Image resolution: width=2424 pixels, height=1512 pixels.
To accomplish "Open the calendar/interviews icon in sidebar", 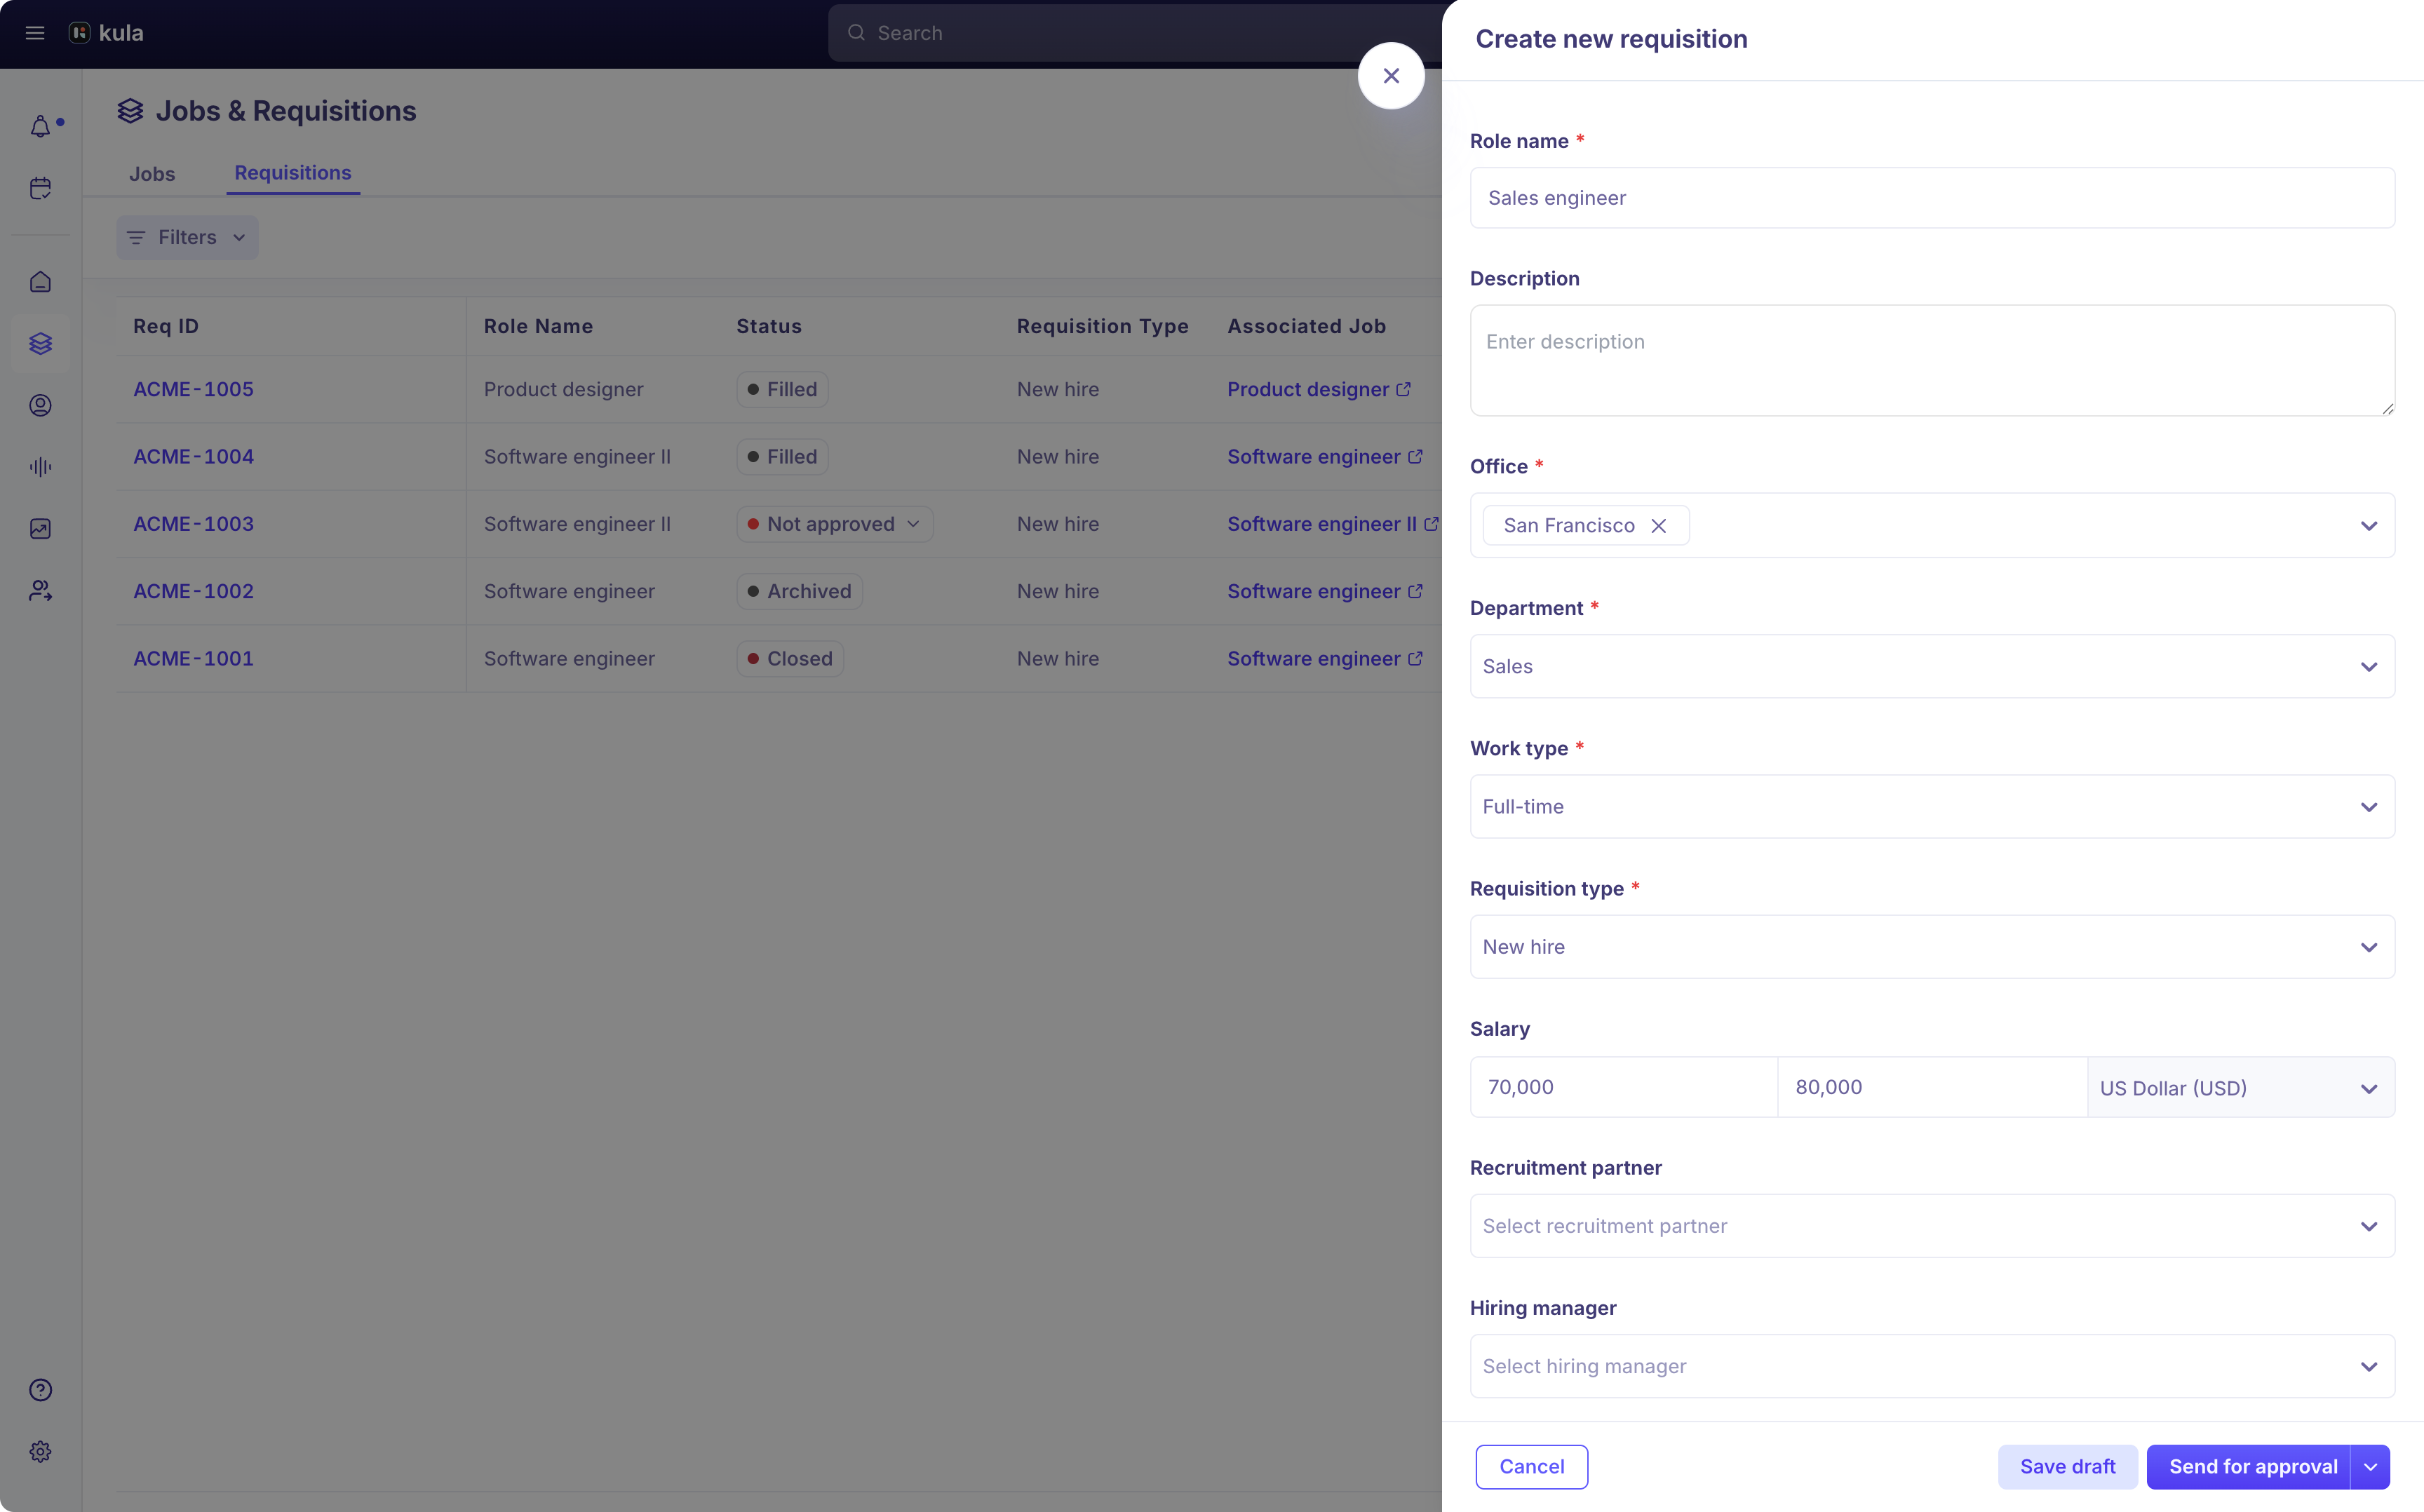I will [x=41, y=187].
